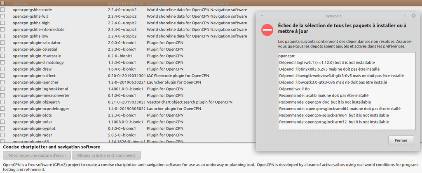Click Télécharger une capture d'écran button

coord(37,155)
